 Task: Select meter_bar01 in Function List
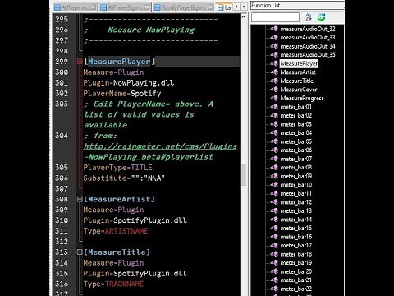coord(295,107)
